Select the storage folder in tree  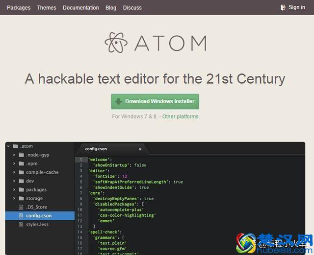pyautogui.click(x=34, y=199)
